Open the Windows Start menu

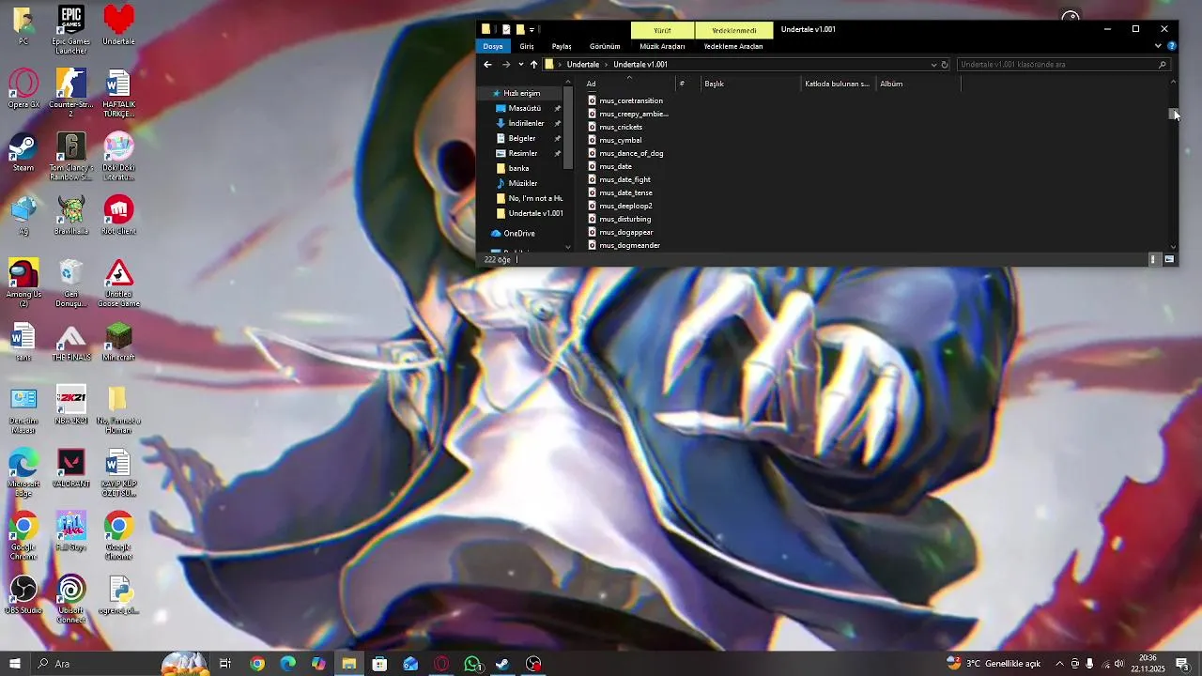(15, 664)
